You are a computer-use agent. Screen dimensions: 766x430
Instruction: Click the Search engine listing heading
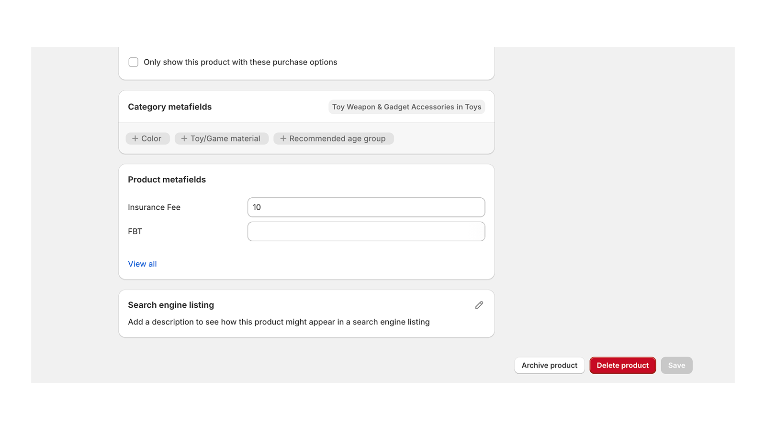pyautogui.click(x=170, y=305)
